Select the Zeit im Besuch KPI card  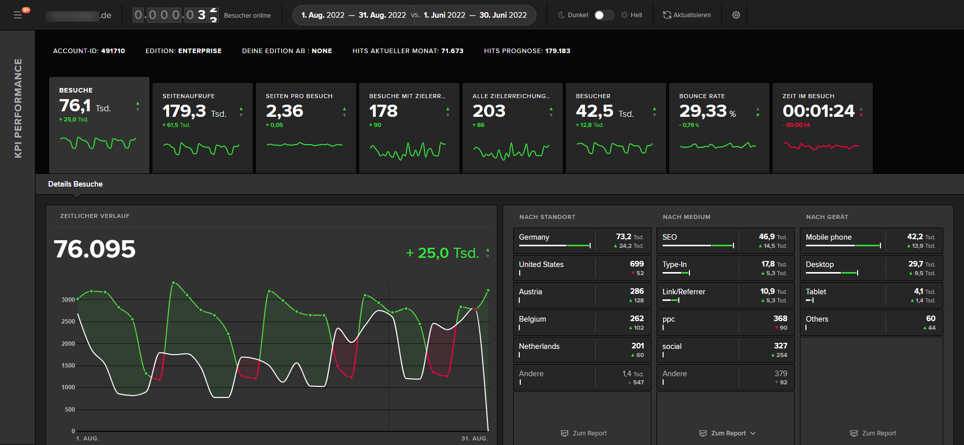[x=823, y=128]
